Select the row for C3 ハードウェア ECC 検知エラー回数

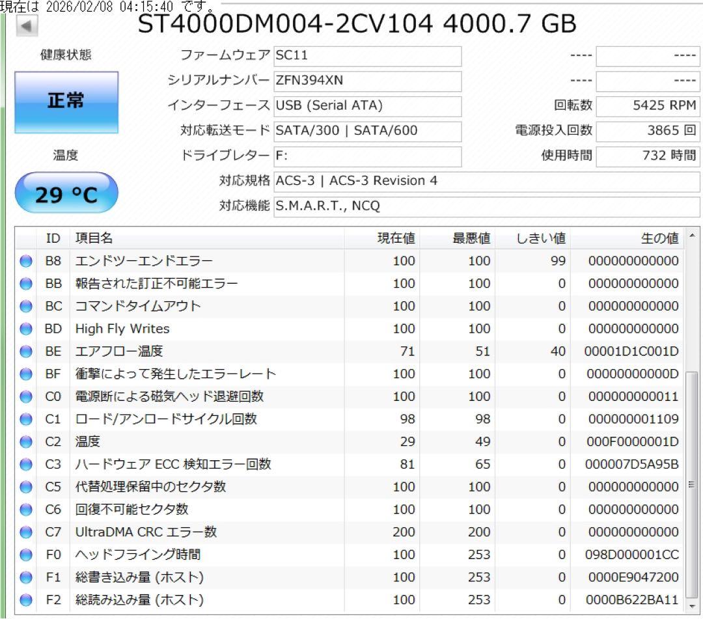[x=195, y=464]
